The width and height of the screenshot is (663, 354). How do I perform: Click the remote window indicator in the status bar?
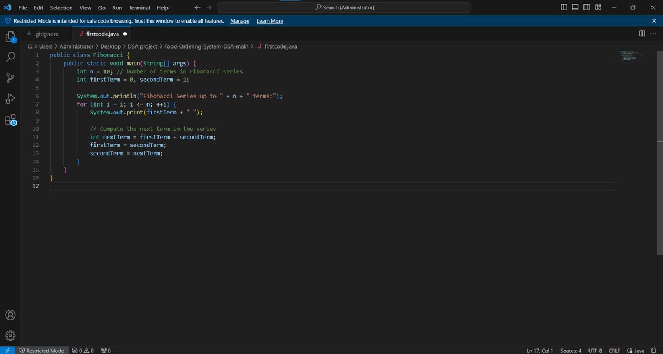click(x=7, y=350)
